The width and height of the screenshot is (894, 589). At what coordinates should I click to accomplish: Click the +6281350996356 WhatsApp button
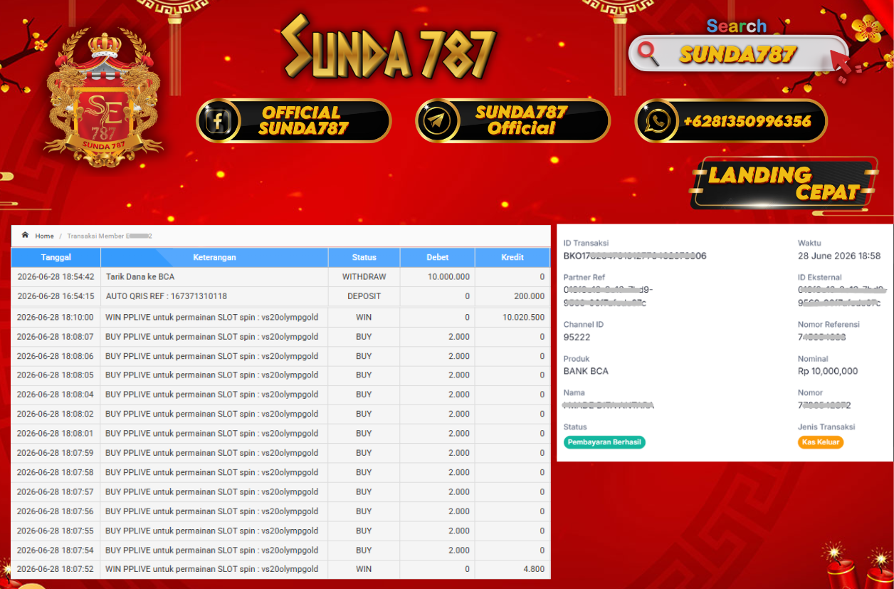(731, 120)
